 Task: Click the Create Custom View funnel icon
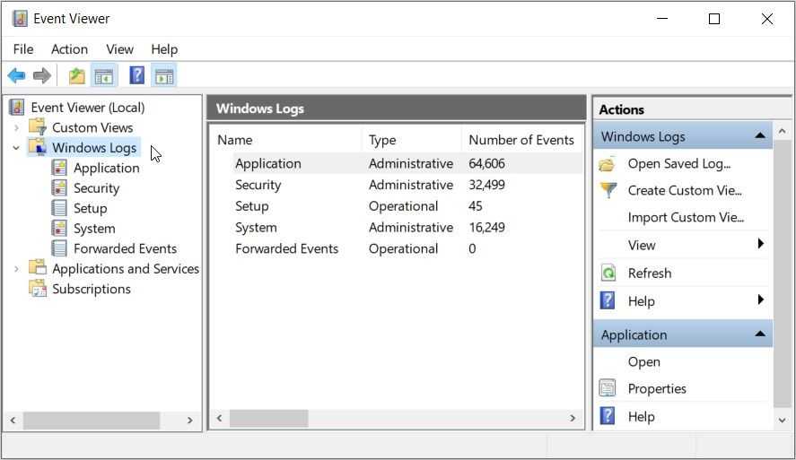tap(608, 190)
